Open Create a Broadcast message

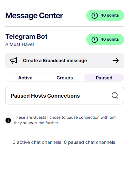pyautogui.click(x=65, y=61)
